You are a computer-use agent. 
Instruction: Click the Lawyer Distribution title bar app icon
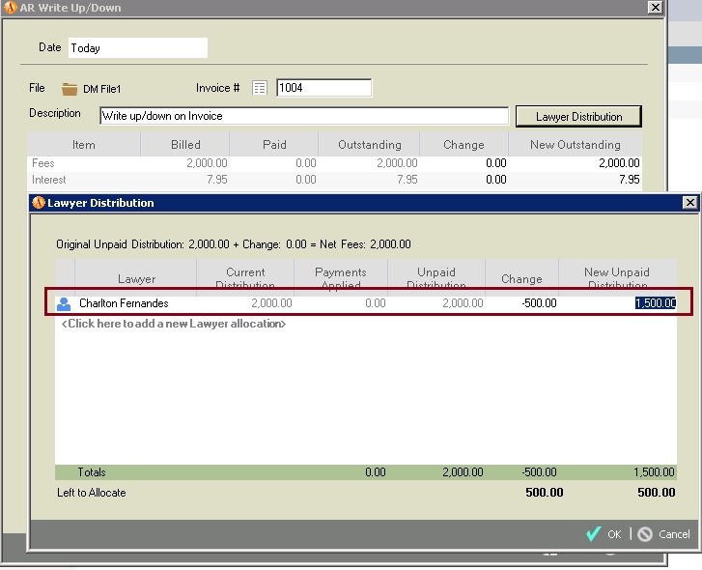pos(39,203)
